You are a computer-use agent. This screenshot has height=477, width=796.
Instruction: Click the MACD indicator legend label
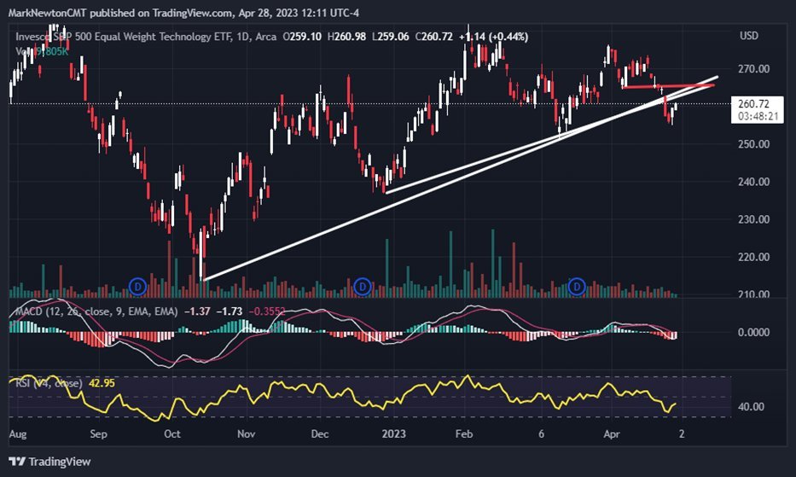click(x=96, y=311)
